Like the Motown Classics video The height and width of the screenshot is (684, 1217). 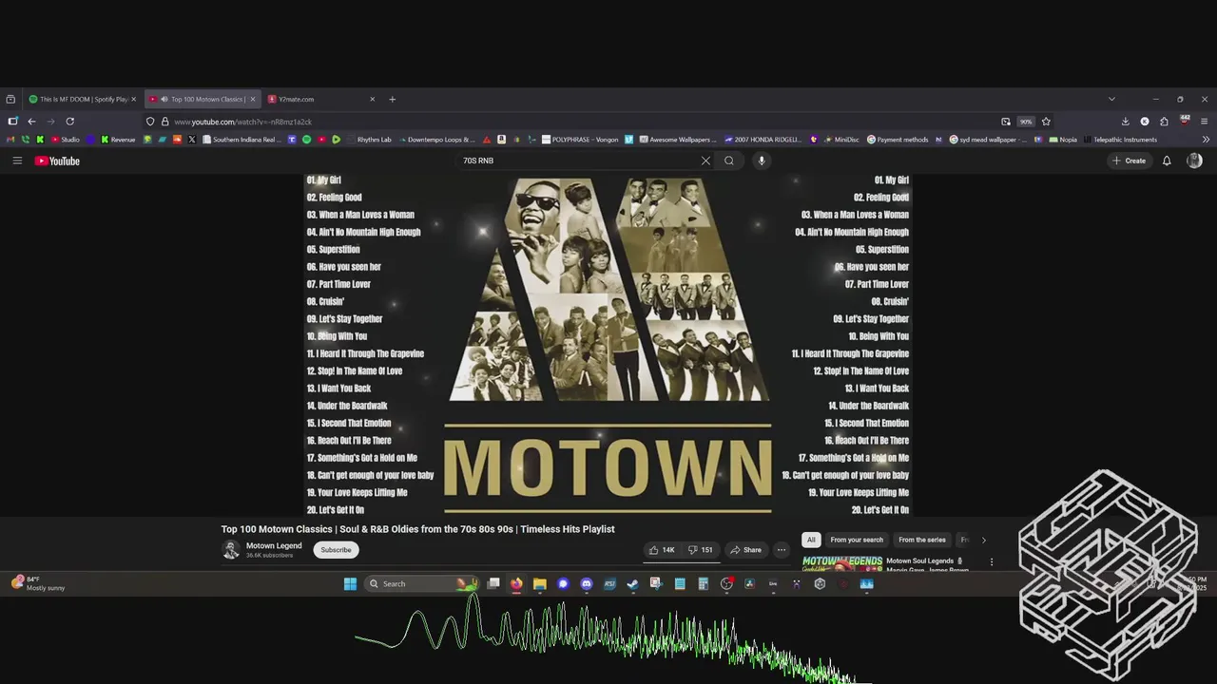pyautogui.click(x=662, y=550)
